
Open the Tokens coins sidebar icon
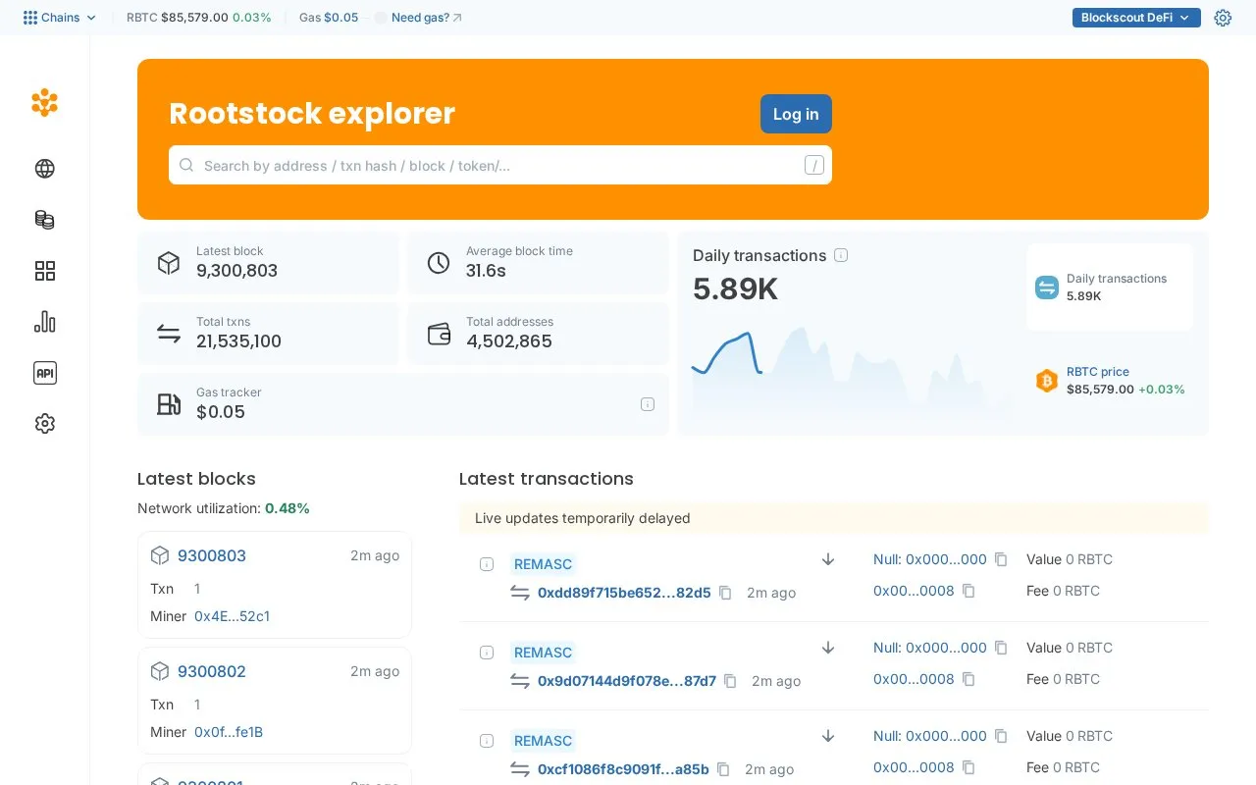44,220
